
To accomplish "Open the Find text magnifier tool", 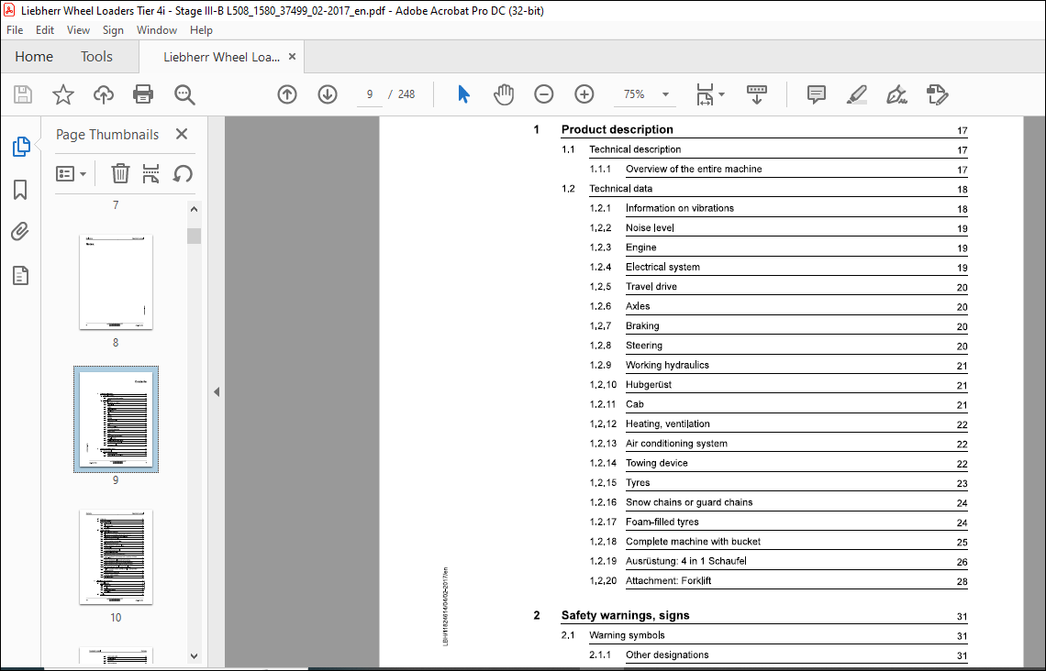I will (x=184, y=94).
